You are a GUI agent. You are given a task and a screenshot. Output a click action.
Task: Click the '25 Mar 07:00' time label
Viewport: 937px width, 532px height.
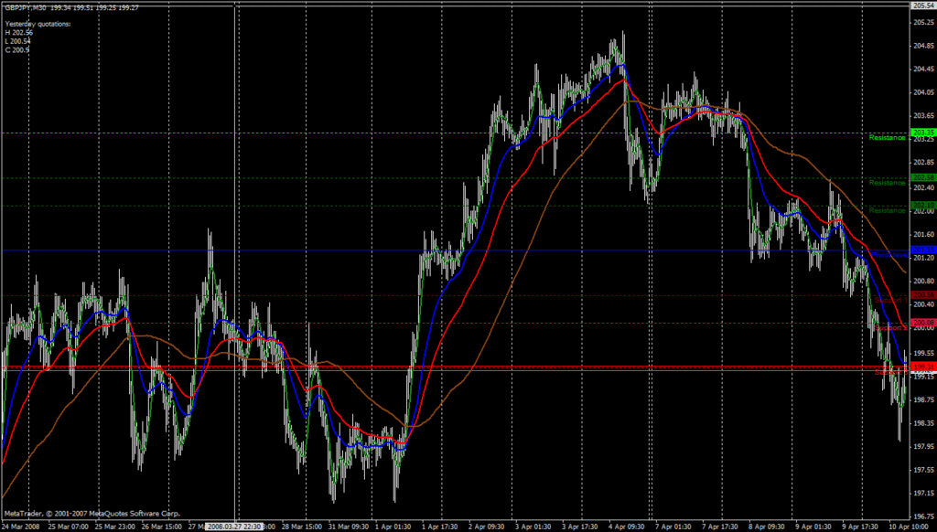[68, 527]
